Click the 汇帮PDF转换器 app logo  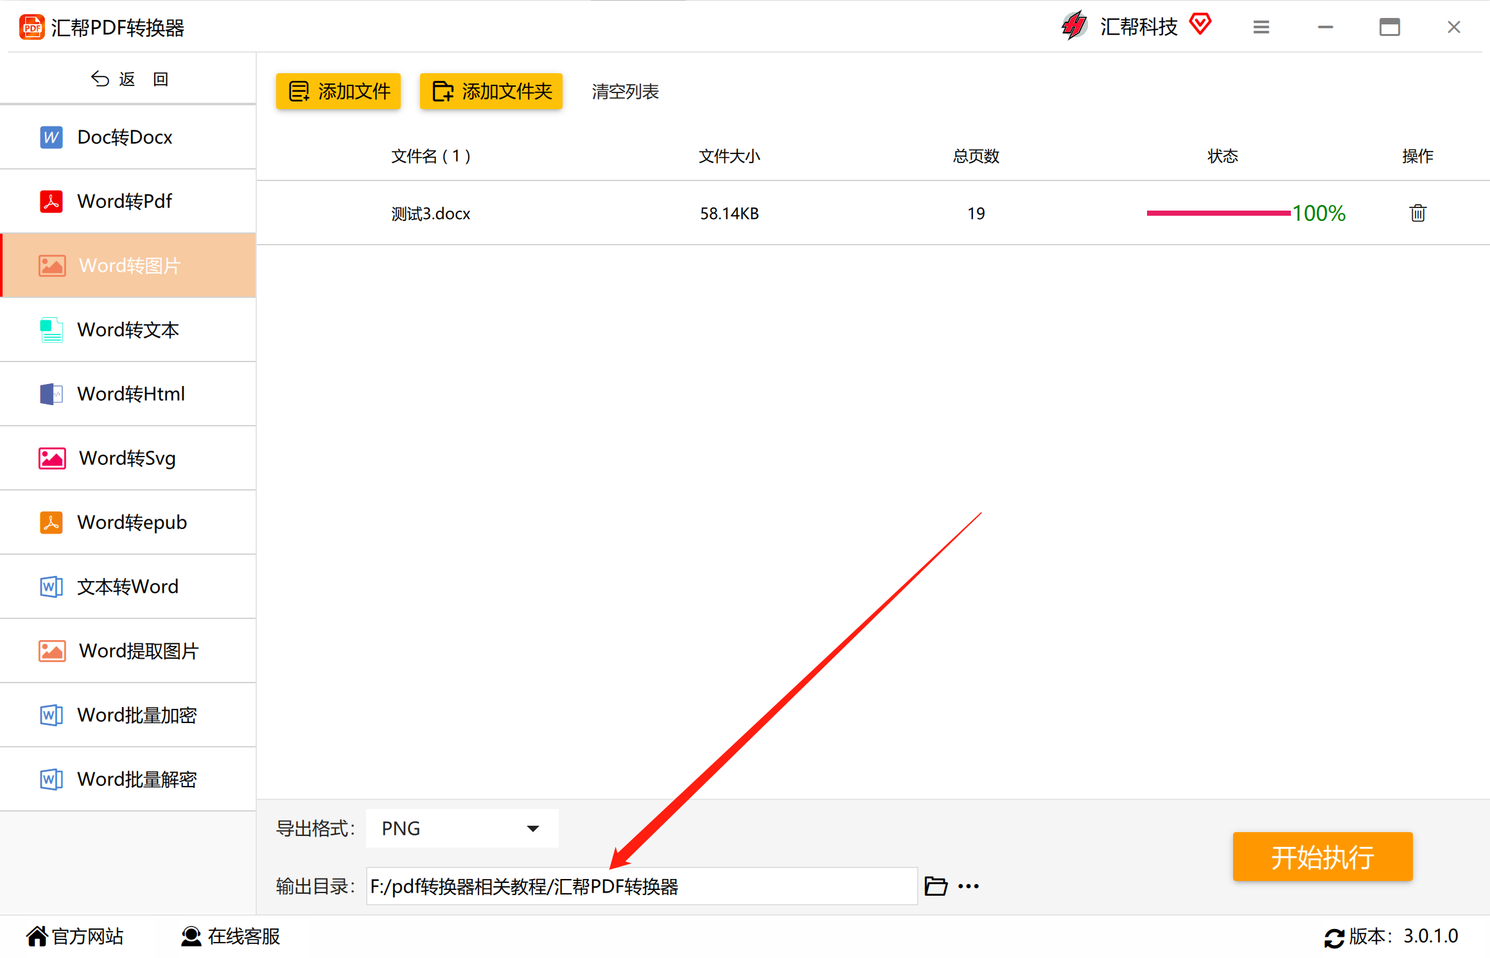32,28
